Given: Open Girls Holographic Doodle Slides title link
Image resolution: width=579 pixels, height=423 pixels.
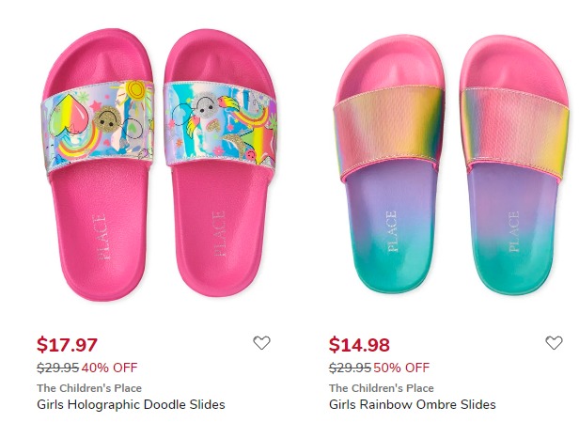Looking at the screenshot, I should pyautogui.click(x=131, y=404).
